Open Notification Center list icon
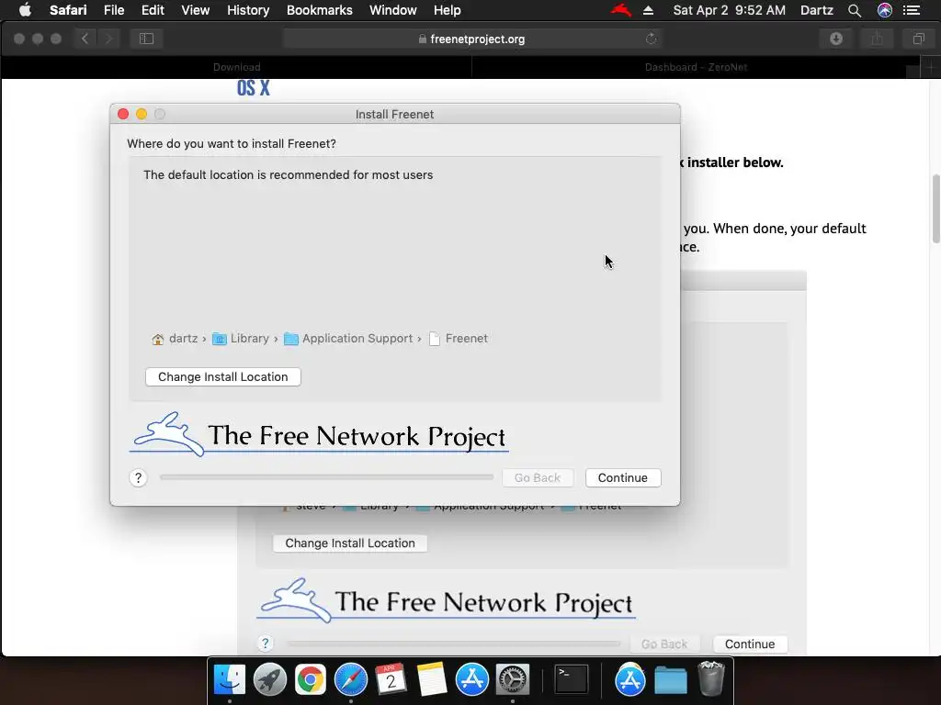Viewport: 941px width, 705px height. [911, 10]
